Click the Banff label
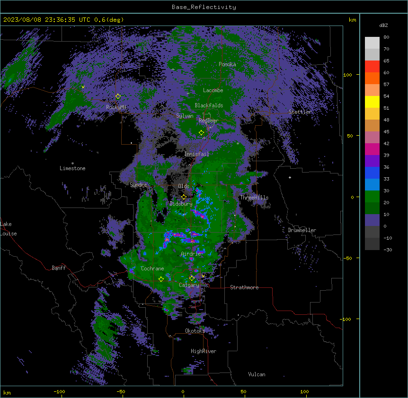Screen dimensions: 408x398 pyautogui.click(x=59, y=268)
